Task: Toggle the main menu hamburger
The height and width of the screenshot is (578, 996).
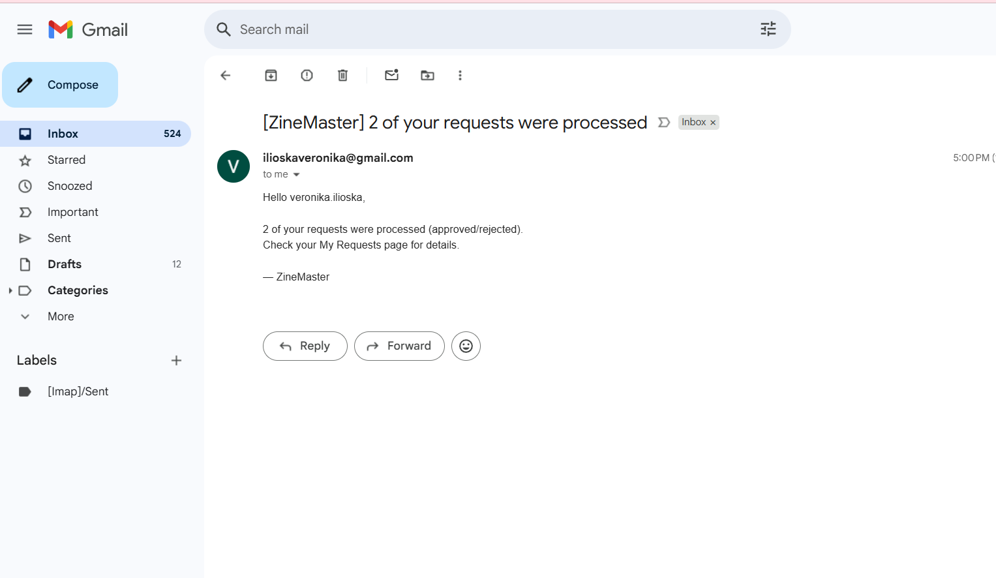Action: pos(25,29)
